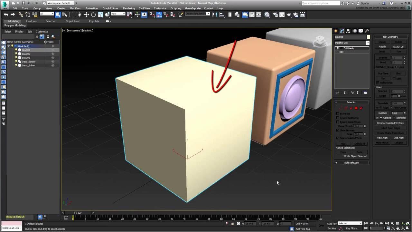Open the Create Selection Set dropdown
This screenshot has height=232, width=412.
tap(197, 14)
